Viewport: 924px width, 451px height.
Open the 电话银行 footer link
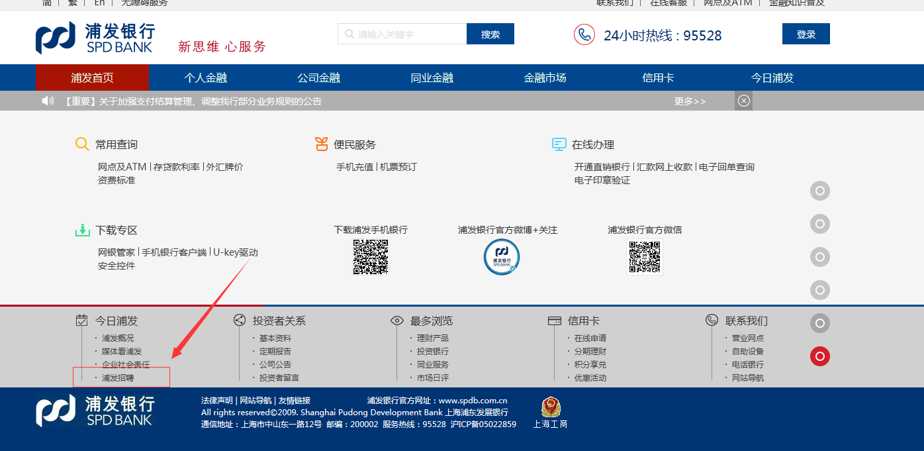[x=748, y=364]
